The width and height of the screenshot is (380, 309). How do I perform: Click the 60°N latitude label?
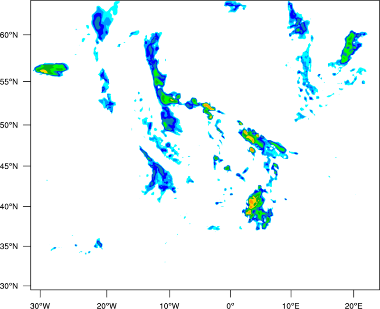point(9,35)
